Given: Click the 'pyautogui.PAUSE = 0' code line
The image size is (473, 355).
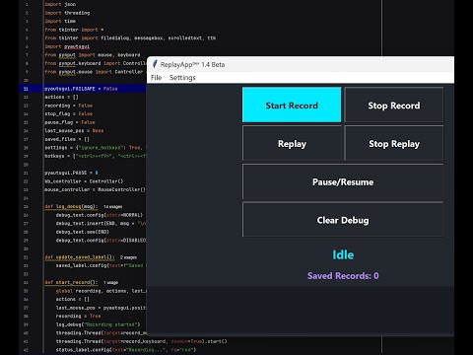Looking at the screenshot, I should click(71, 173).
